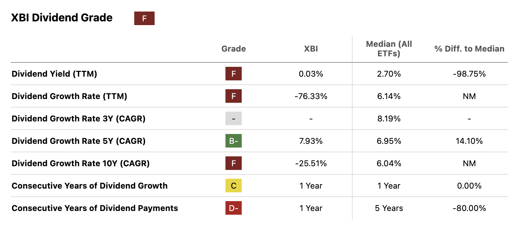
Task: Click the % Diff. to Median column header
Action: click(x=469, y=49)
